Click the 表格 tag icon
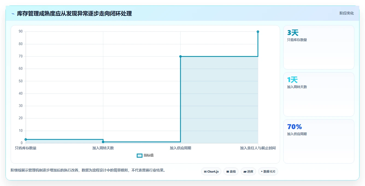The image size is (365, 186). pyautogui.click(x=228, y=172)
